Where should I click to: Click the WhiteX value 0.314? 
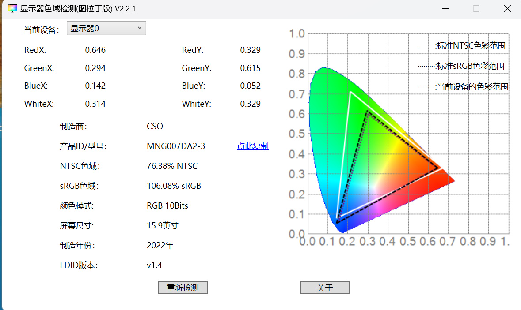coord(95,104)
